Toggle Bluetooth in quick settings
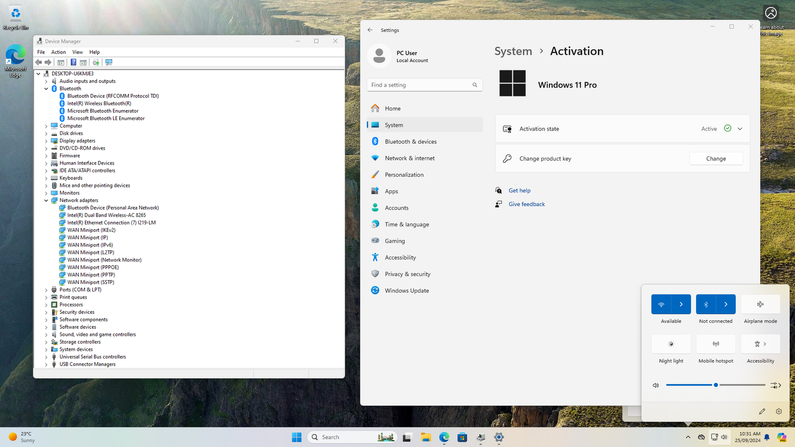This screenshot has width=795, height=447. (706, 304)
